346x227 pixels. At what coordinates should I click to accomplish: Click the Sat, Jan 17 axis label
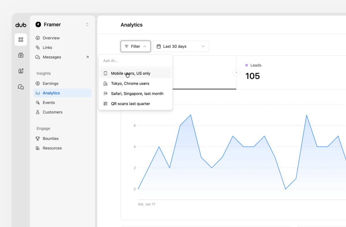point(147,204)
